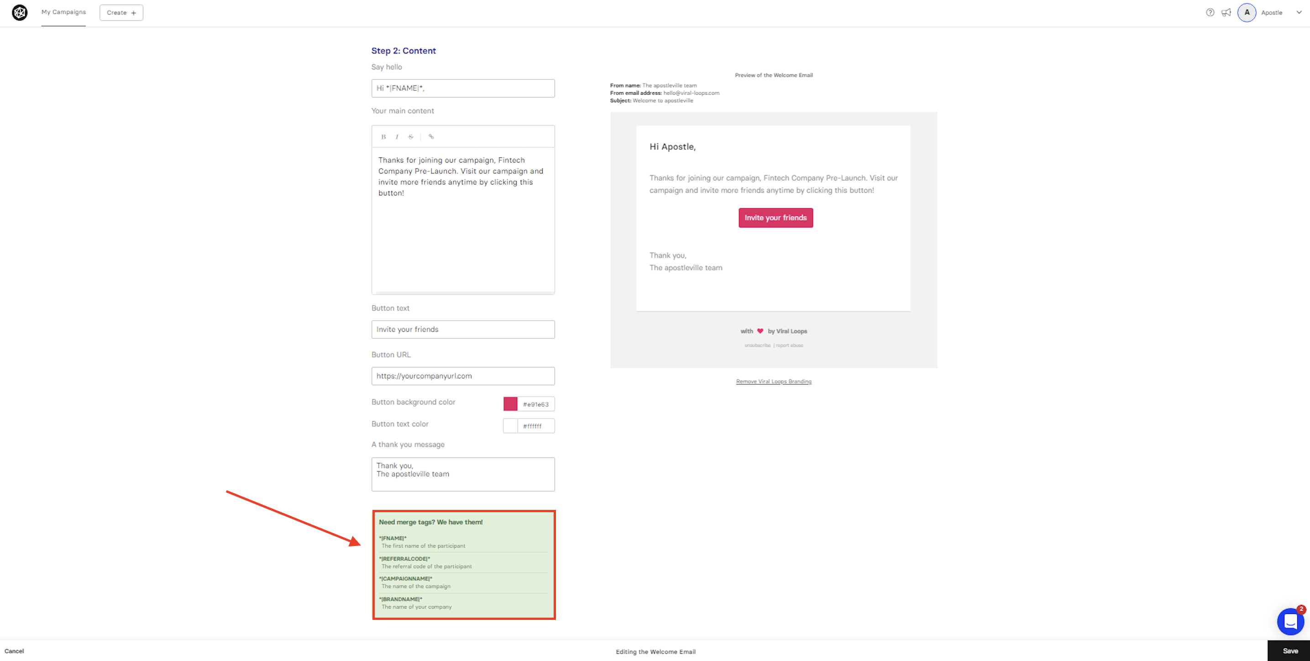1310x661 pixels.
Task: Click the Subject line in preview
Action: pyautogui.click(x=651, y=101)
